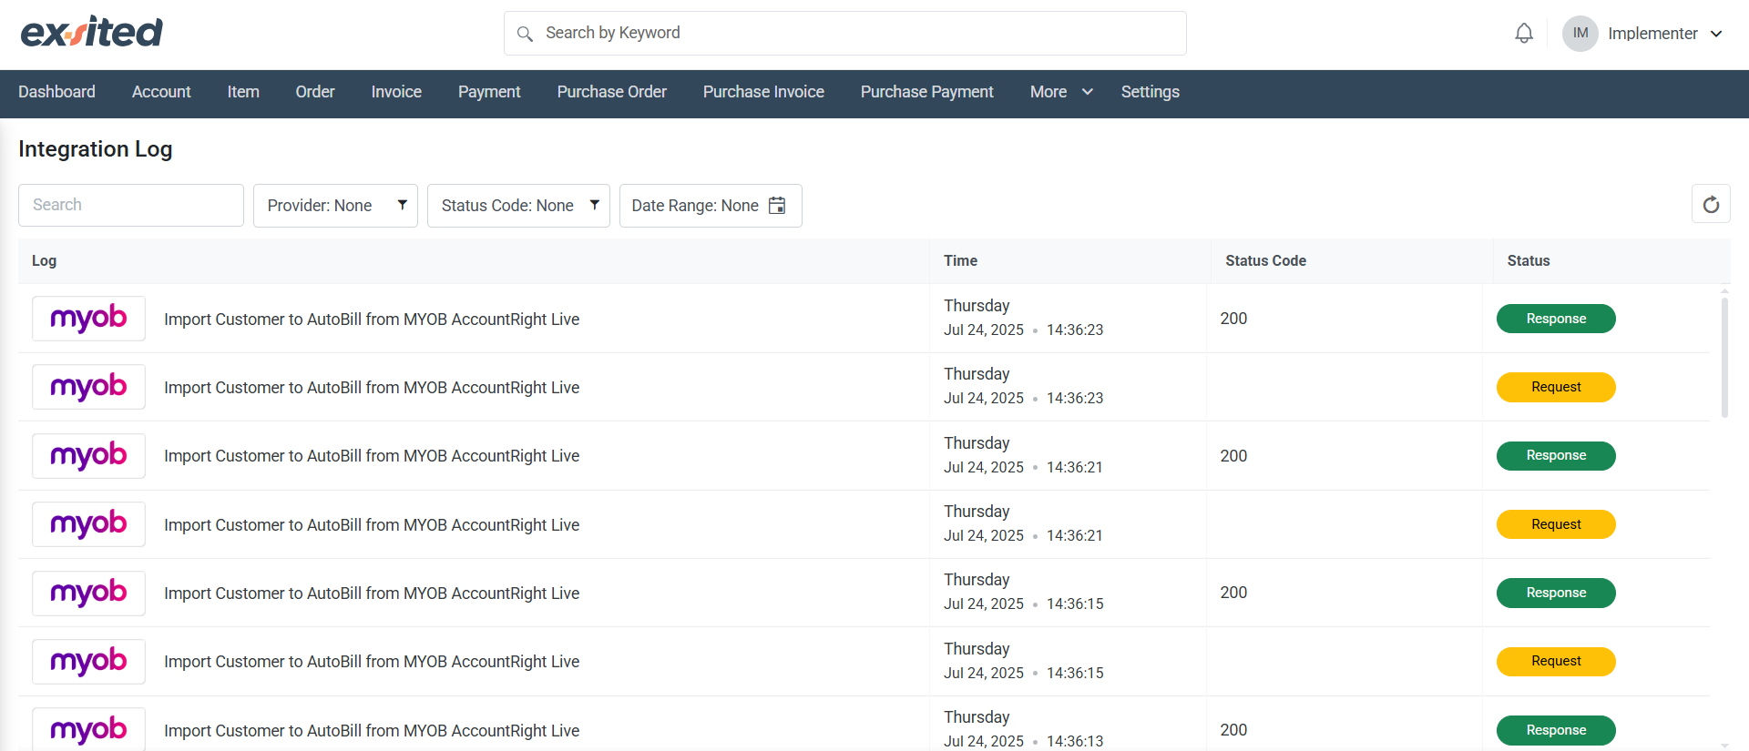Image resolution: width=1749 pixels, height=751 pixels.
Task: Click the log Search input
Action: point(131,205)
